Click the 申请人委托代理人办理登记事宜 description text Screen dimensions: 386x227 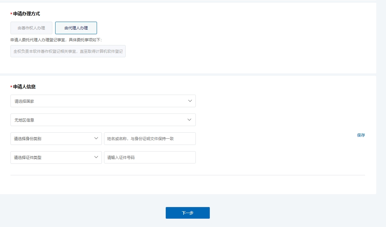click(x=56, y=40)
